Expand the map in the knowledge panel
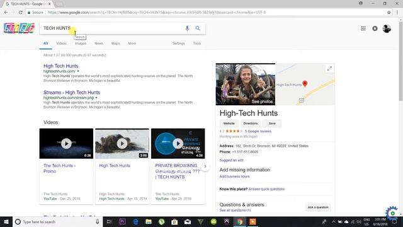The width and height of the screenshot is (403, 227). pyautogui.click(x=329, y=69)
